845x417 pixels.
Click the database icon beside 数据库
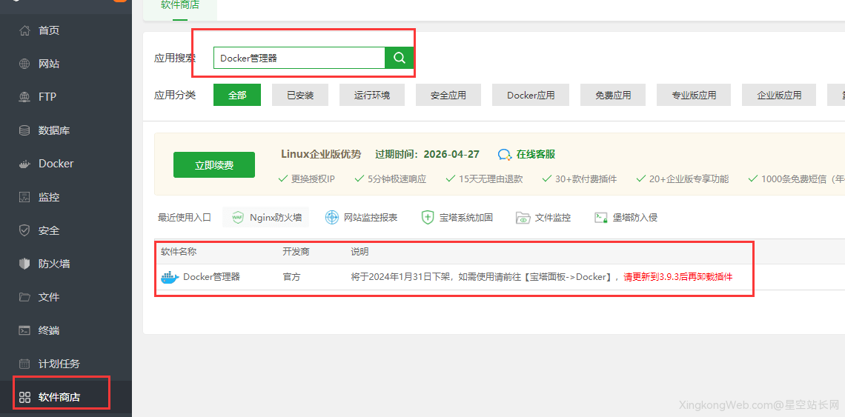(24, 130)
